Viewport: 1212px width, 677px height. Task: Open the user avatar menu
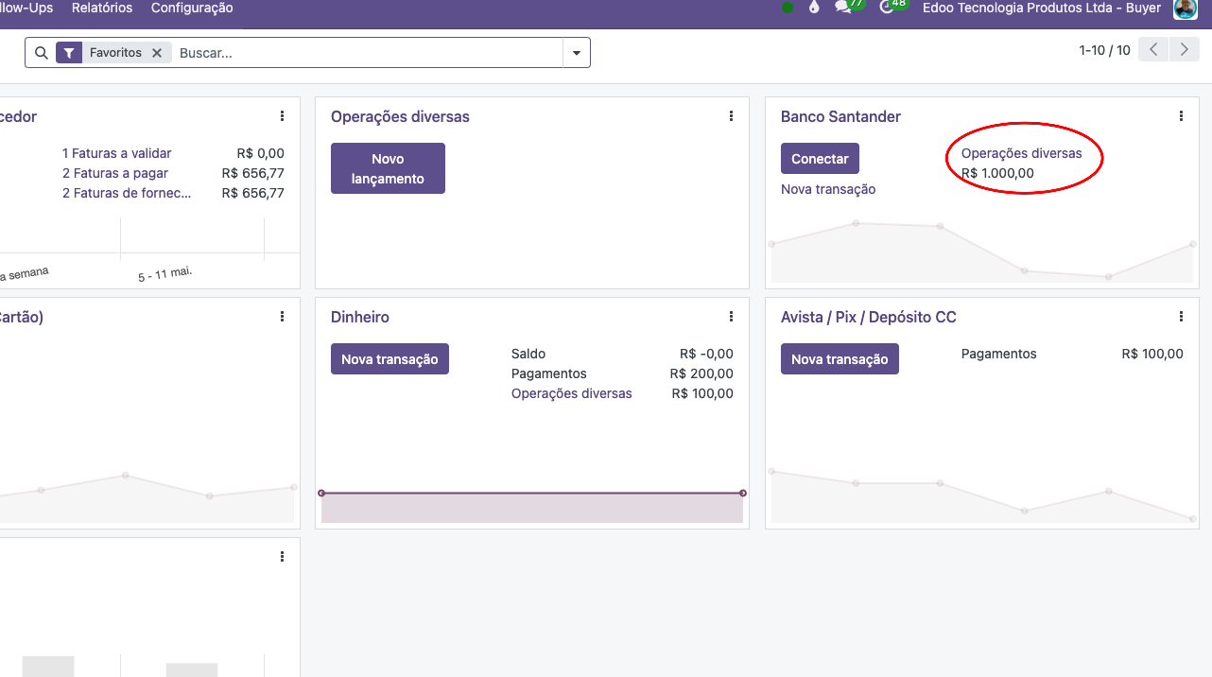pyautogui.click(x=1186, y=9)
